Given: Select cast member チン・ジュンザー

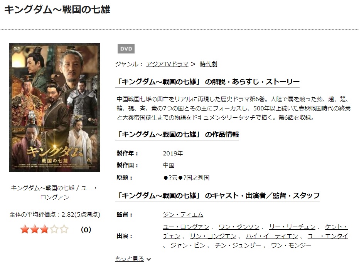Looking at the screenshot, I should point(238,245).
